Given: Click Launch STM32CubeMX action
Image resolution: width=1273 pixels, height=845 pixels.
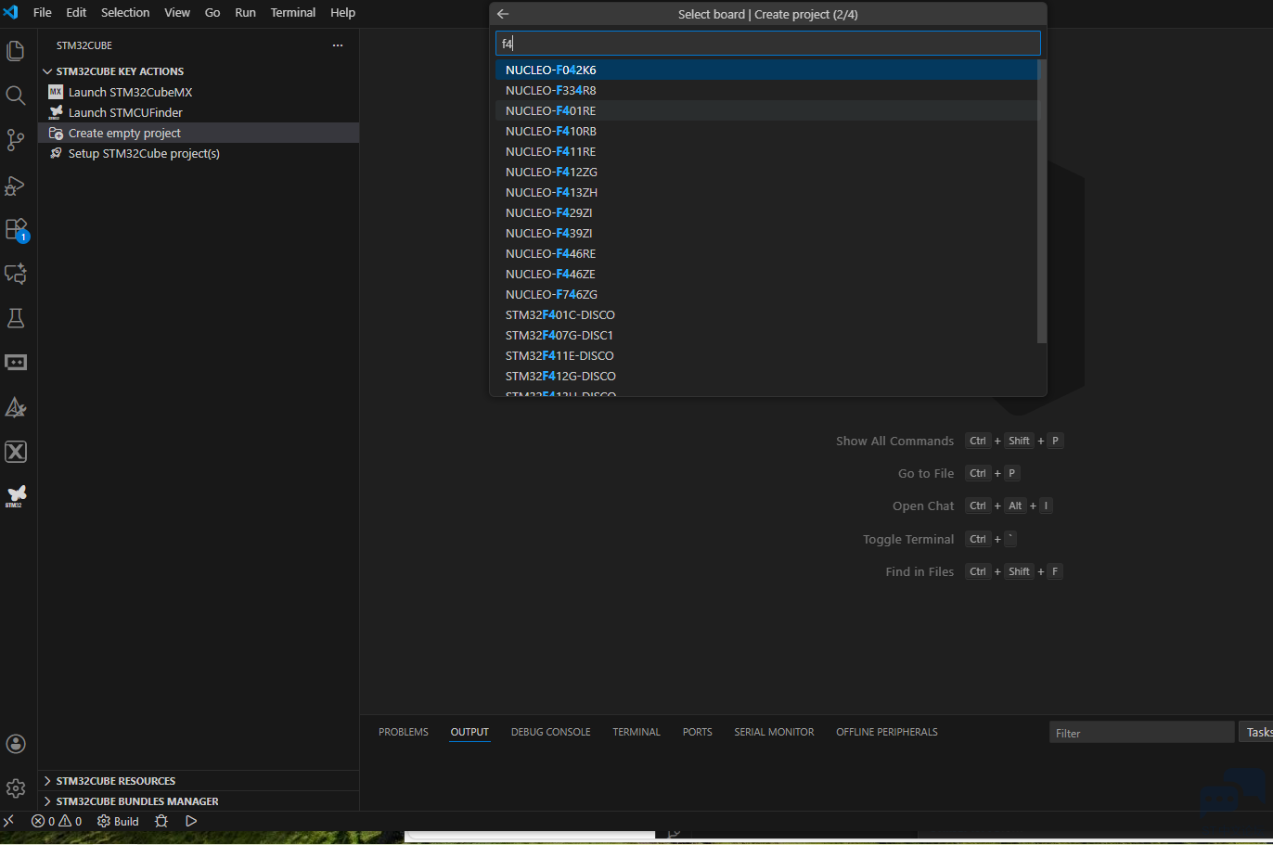Looking at the screenshot, I should pos(130,92).
